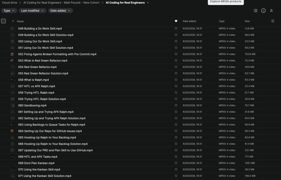Click thumbnail of 056 What Is Ralph
The image size is (281, 180).
(13, 80)
